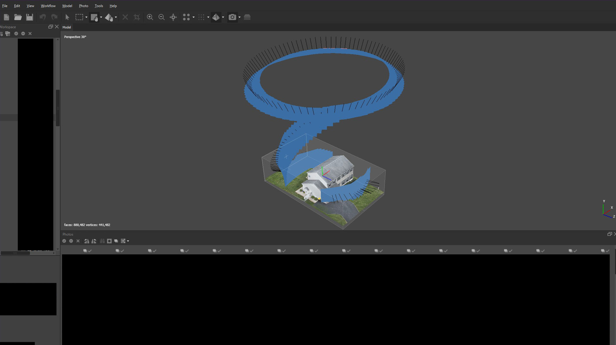The height and width of the screenshot is (345, 616).
Task: Click the Open project folder icon
Action: tap(18, 17)
